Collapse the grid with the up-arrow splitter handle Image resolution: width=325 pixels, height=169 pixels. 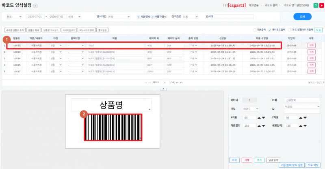163,89
